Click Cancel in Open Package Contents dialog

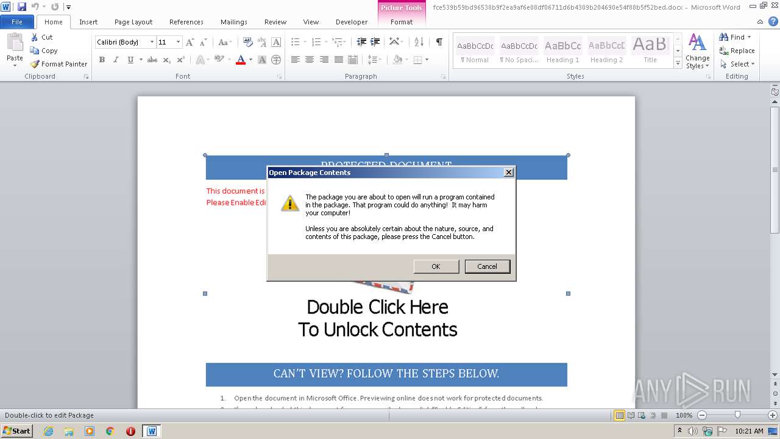487,266
